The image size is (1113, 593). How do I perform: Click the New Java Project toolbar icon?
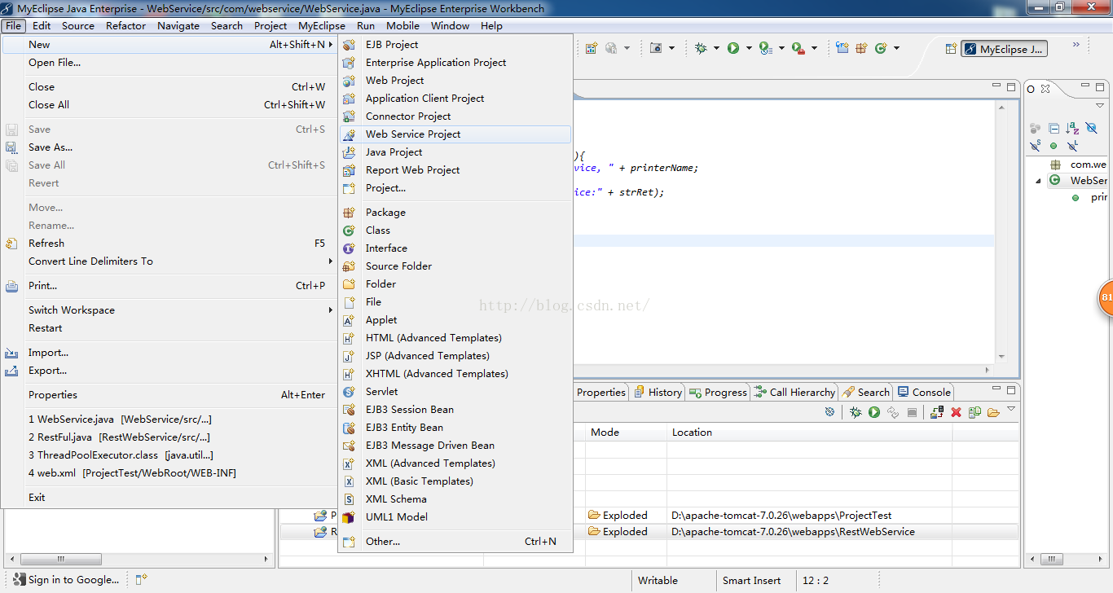coord(842,48)
